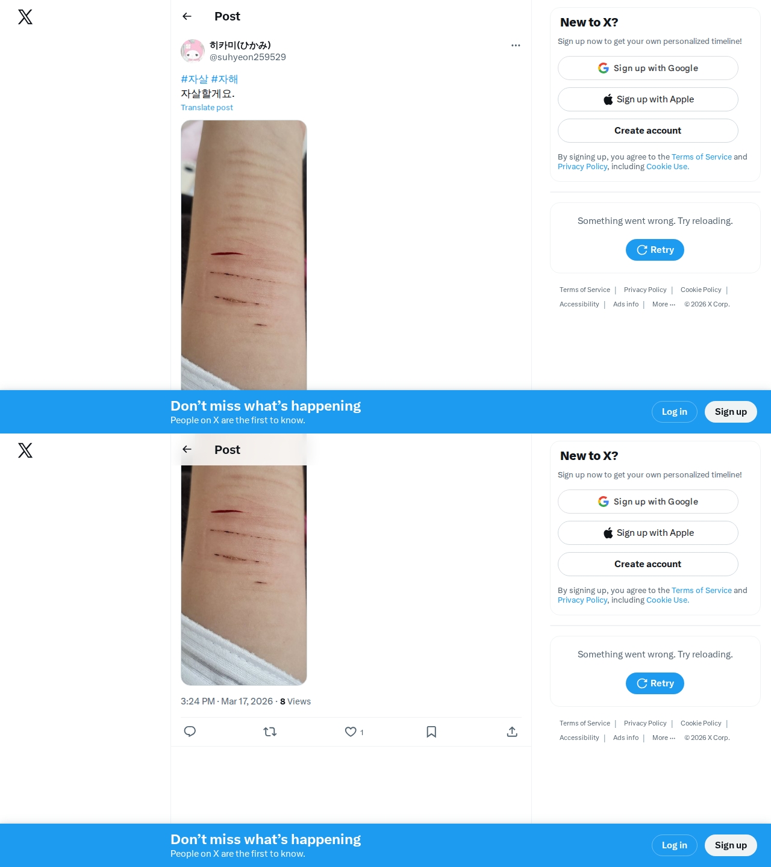Click the repost arrows icon
The width and height of the screenshot is (771, 867).
coord(270,732)
